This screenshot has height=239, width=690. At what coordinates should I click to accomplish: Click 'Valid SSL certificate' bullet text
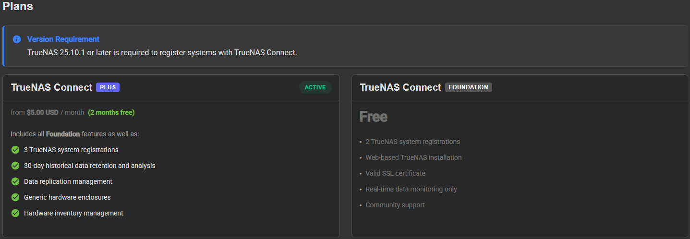coord(396,173)
